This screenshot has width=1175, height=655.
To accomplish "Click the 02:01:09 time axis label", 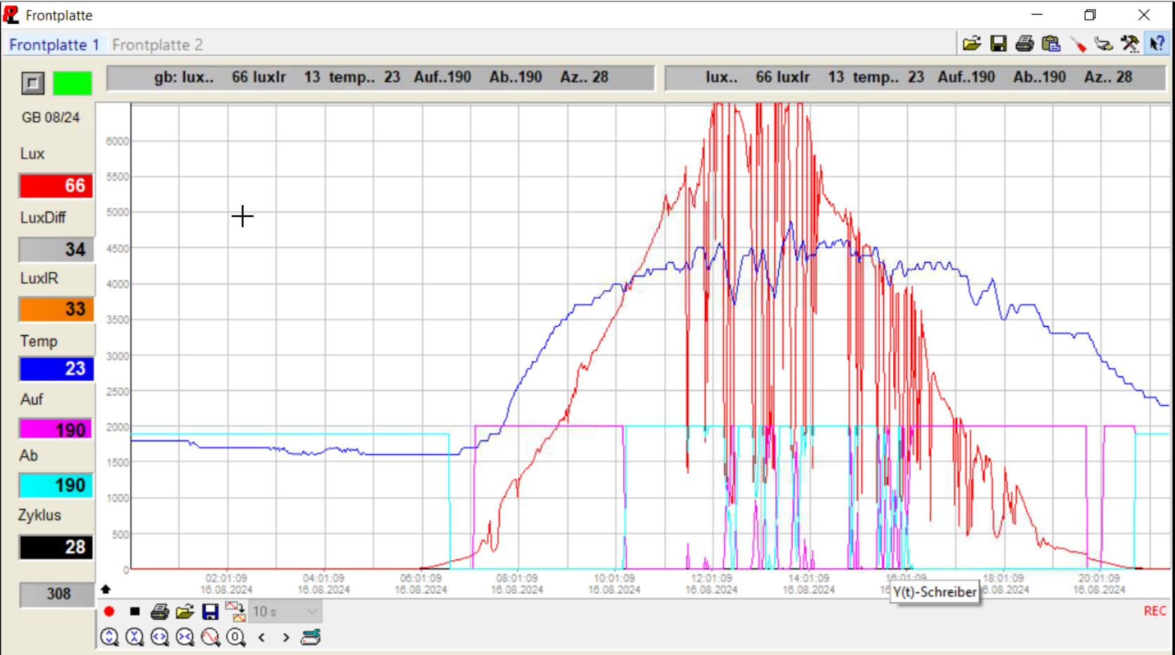I will tap(226, 578).
